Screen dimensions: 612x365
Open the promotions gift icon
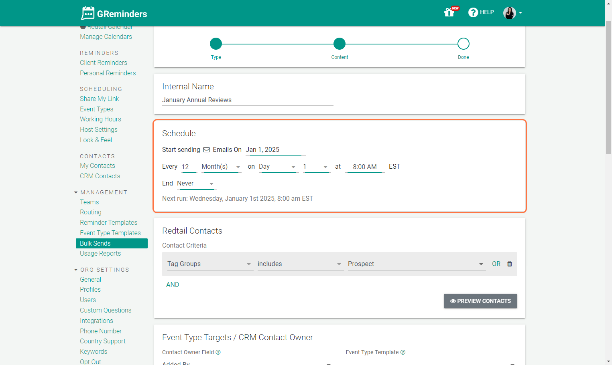click(449, 12)
